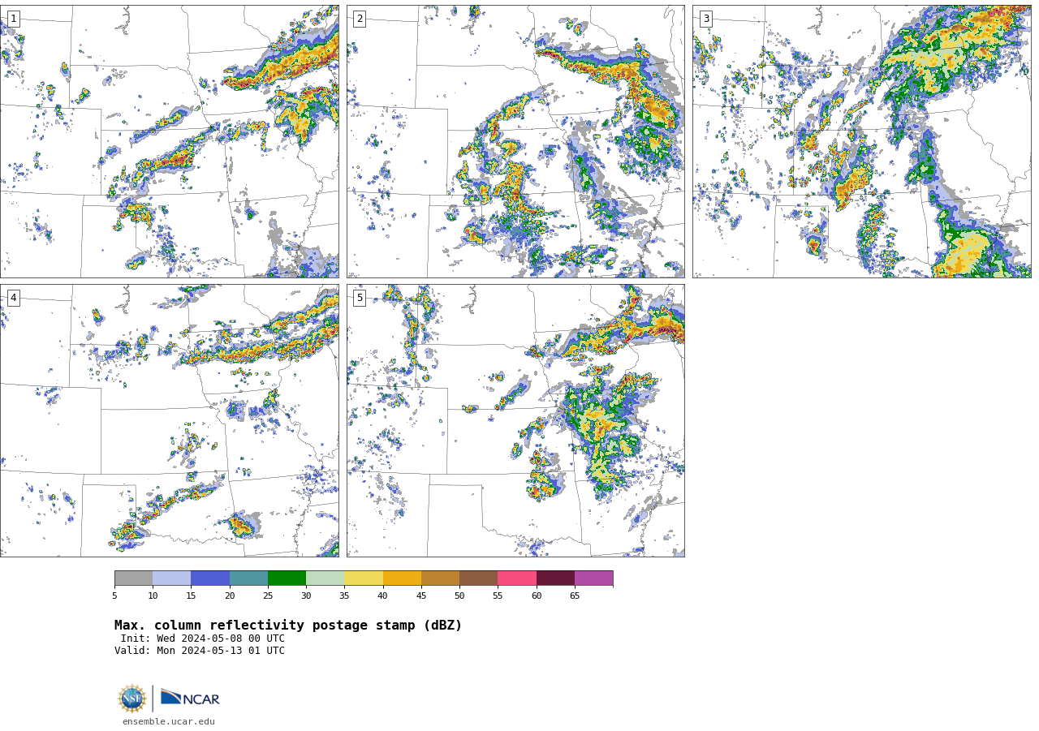The width and height of the screenshot is (1039, 731).
Task: Click the purple 65+ dBZ swatch
Action: click(x=593, y=578)
